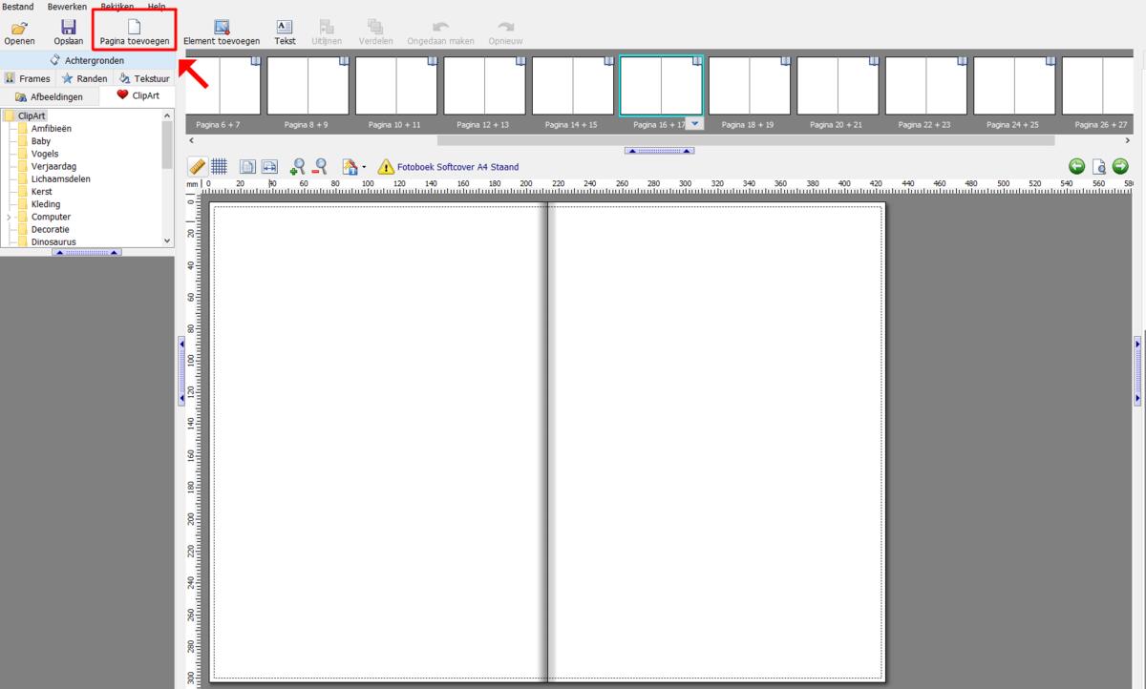Expand the Computer folder in ClipArt tree
Image resolution: width=1146 pixels, height=689 pixels.
point(7,217)
